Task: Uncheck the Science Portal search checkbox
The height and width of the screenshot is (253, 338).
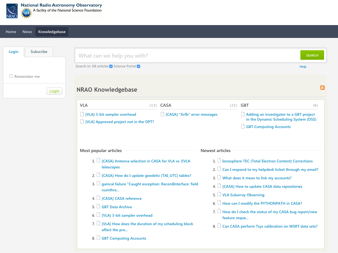Action: pos(138,66)
